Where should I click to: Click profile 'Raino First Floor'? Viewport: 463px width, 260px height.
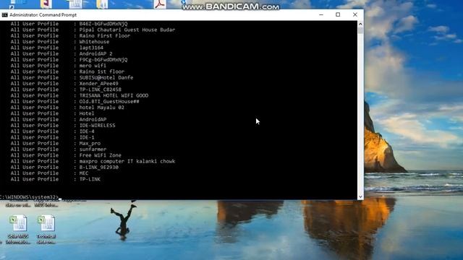tap(104, 35)
